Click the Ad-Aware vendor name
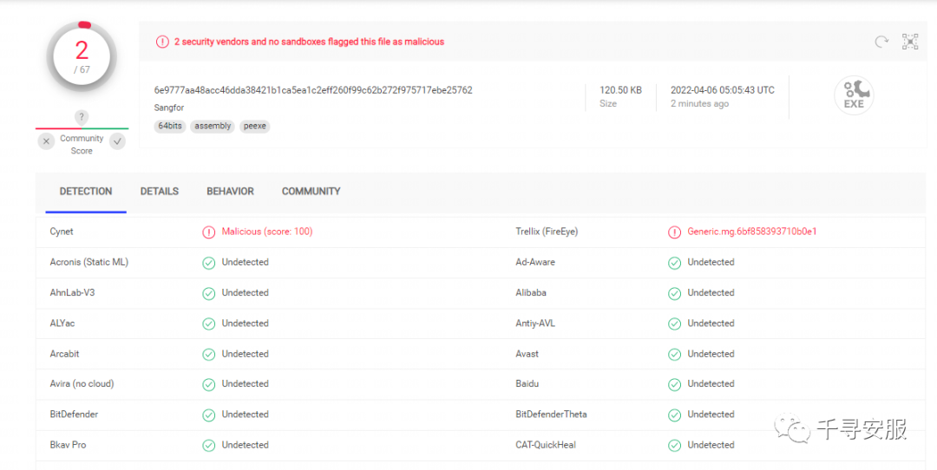Viewport: 937px width, 470px height. [x=535, y=262]
